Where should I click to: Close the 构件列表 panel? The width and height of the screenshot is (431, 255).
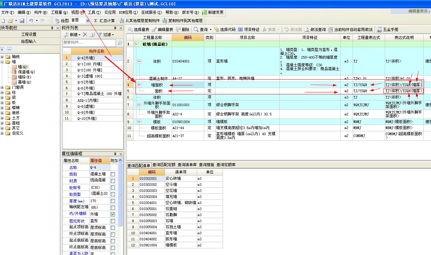pyautogui.click(x=121, y=28)
